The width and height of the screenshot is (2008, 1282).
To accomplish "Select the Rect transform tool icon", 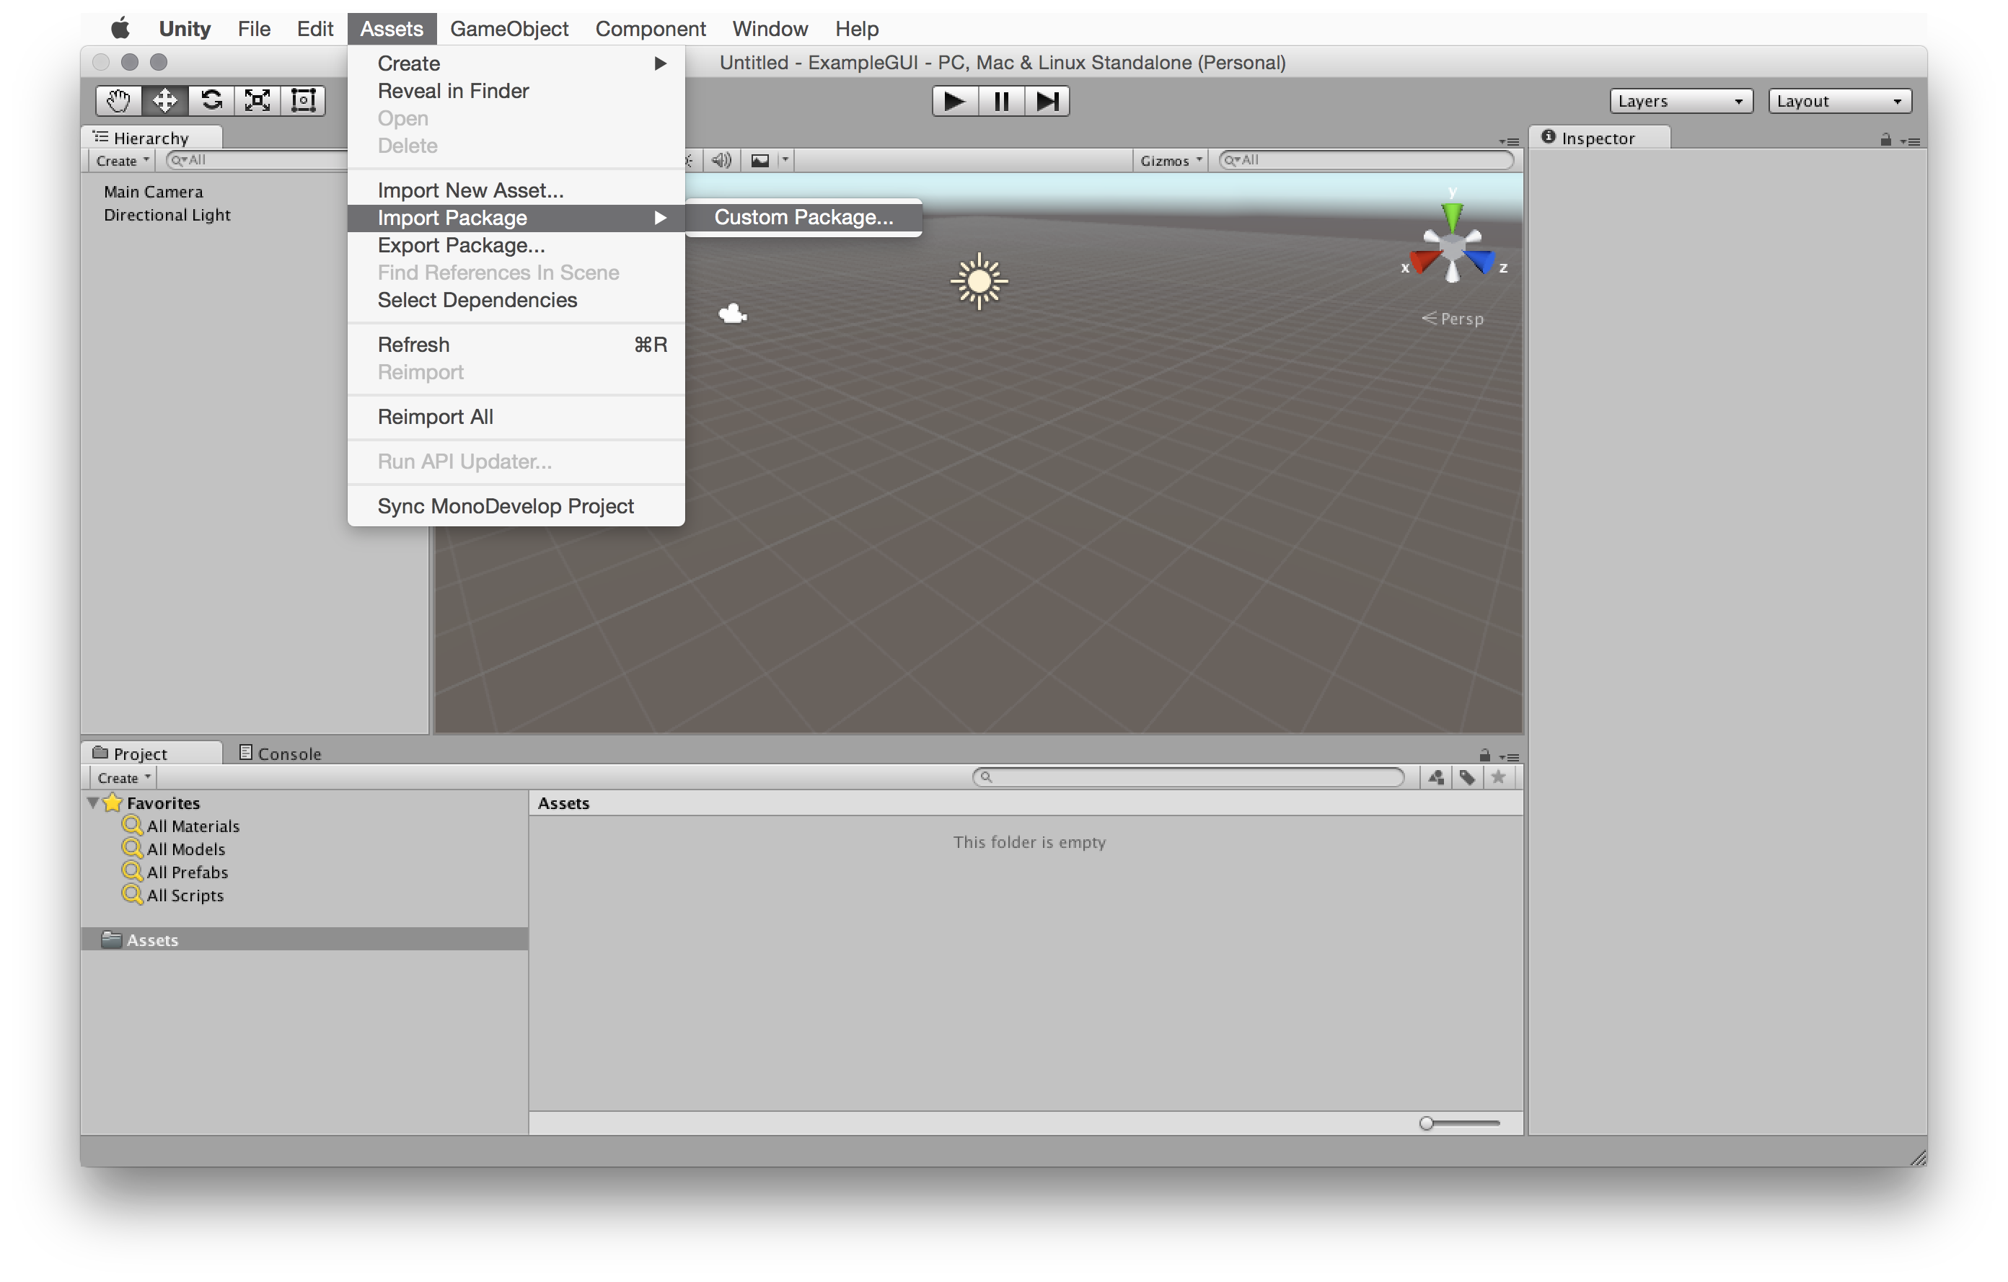I will pos(303,101).
